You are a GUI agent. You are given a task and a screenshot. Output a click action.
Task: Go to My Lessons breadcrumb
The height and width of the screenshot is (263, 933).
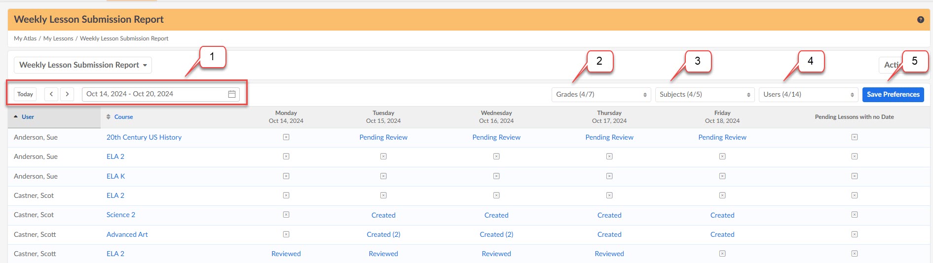58,38
